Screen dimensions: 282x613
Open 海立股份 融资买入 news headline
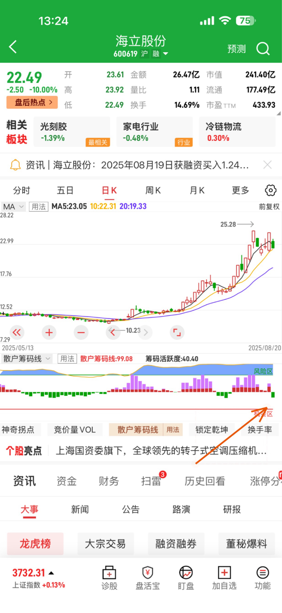137,165
